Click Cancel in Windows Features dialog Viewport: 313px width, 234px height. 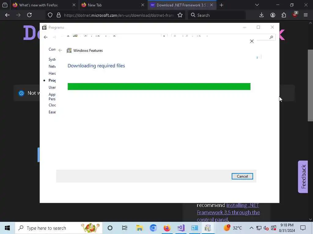(242, 176)
